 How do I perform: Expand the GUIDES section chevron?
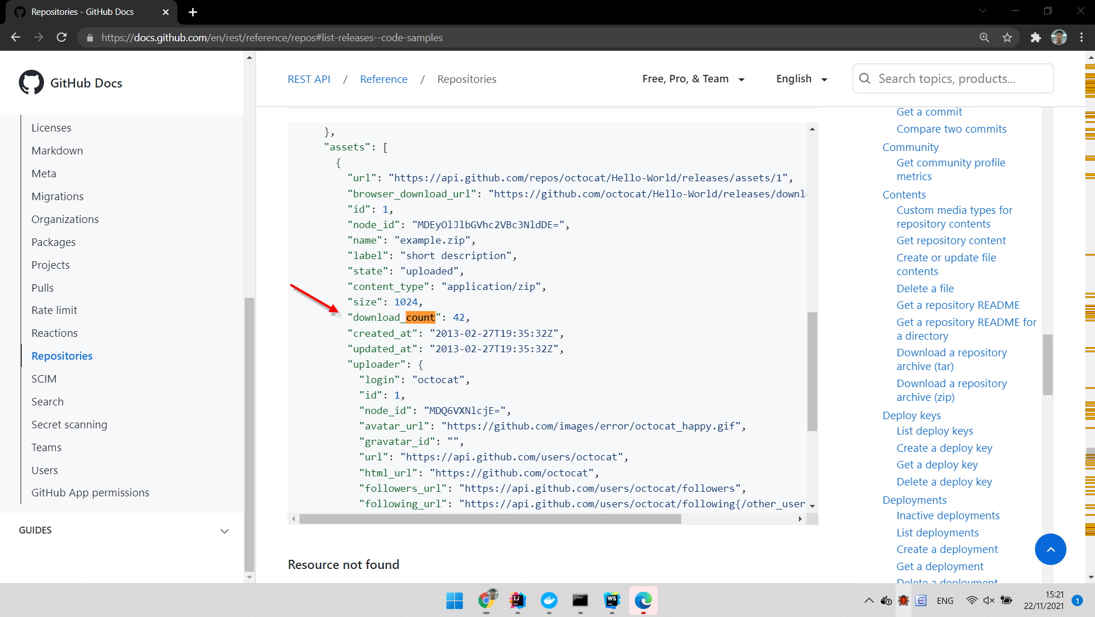pos(225,531)
